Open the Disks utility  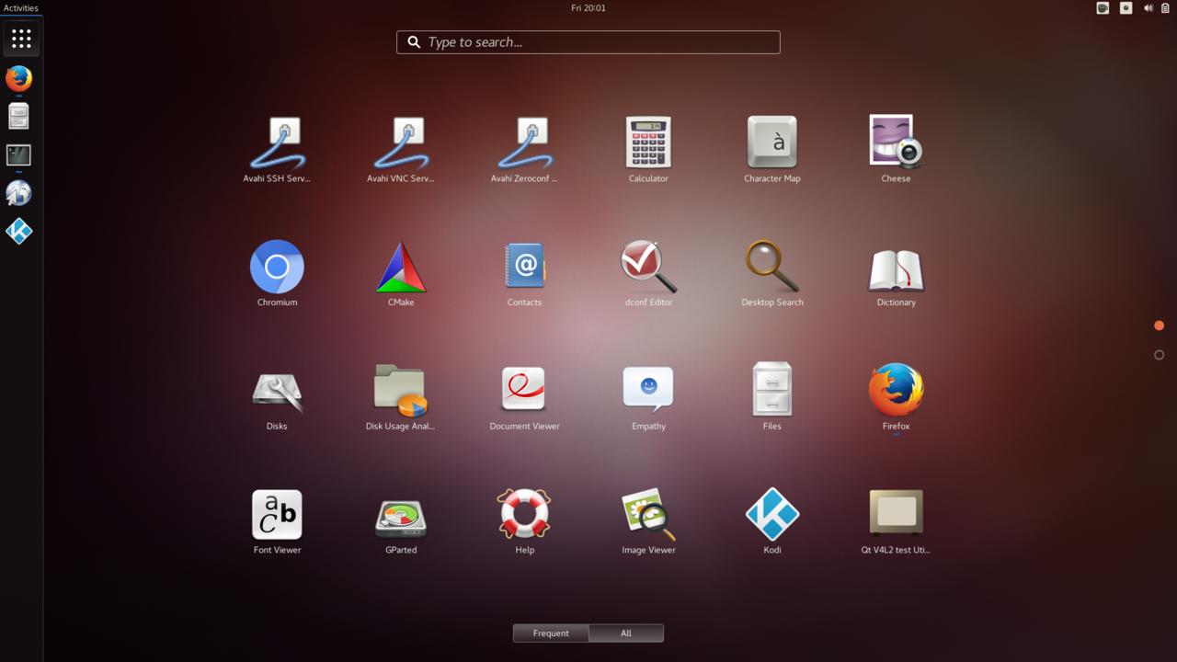277,397
